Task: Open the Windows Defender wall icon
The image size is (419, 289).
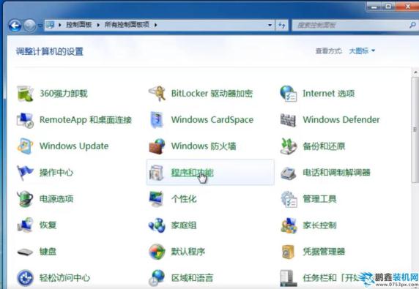Action: click(288, 120)
